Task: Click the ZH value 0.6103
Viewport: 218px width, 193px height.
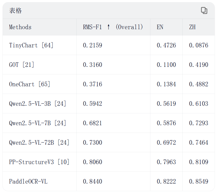Action: click(x=199, y=104)
